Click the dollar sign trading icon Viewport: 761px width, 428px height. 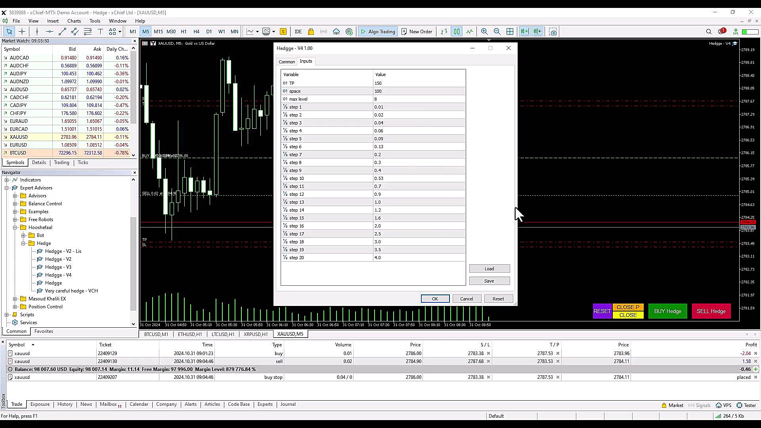pyautogui.click(x=283, y=32)
